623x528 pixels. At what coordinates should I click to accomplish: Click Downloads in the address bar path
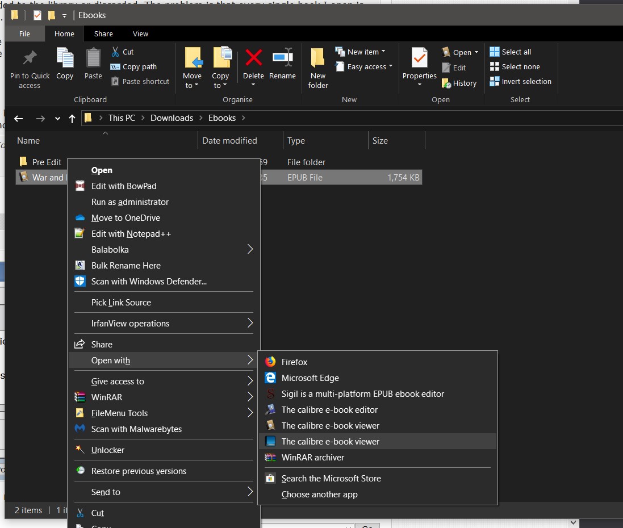(x=172, y=118)
